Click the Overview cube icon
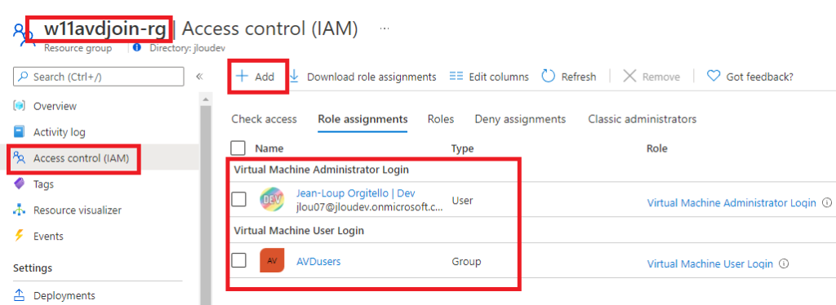836x305 pixels. 20,106
